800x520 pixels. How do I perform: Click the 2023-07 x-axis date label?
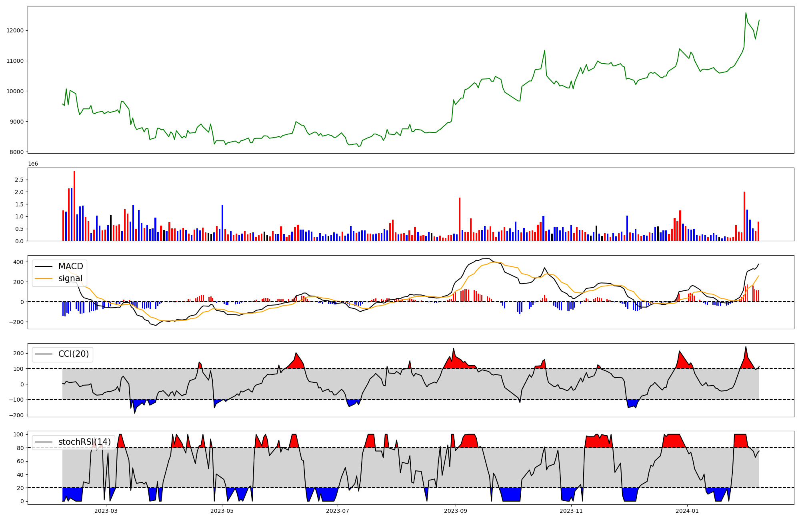(338, 511)
